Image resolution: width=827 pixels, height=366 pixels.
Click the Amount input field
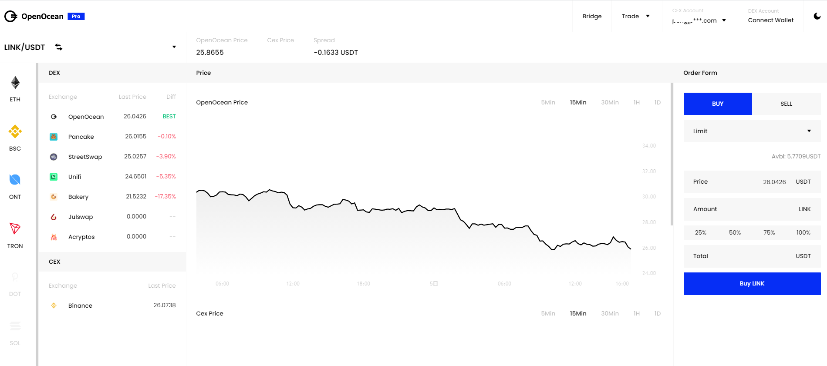(752, 209)
